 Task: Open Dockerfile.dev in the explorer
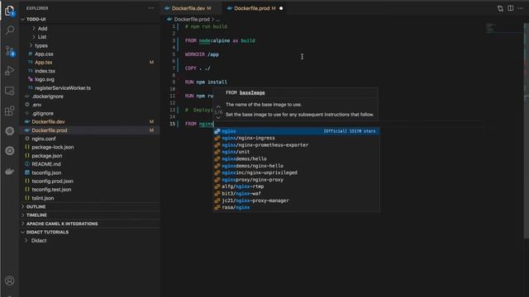tap(89, 121)
